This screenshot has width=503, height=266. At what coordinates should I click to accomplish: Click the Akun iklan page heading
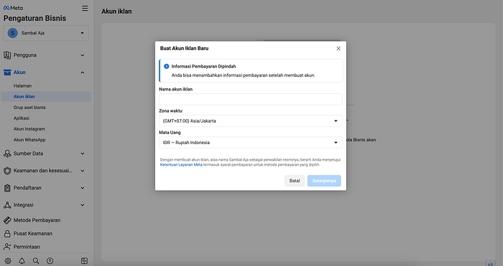(116, 11)
